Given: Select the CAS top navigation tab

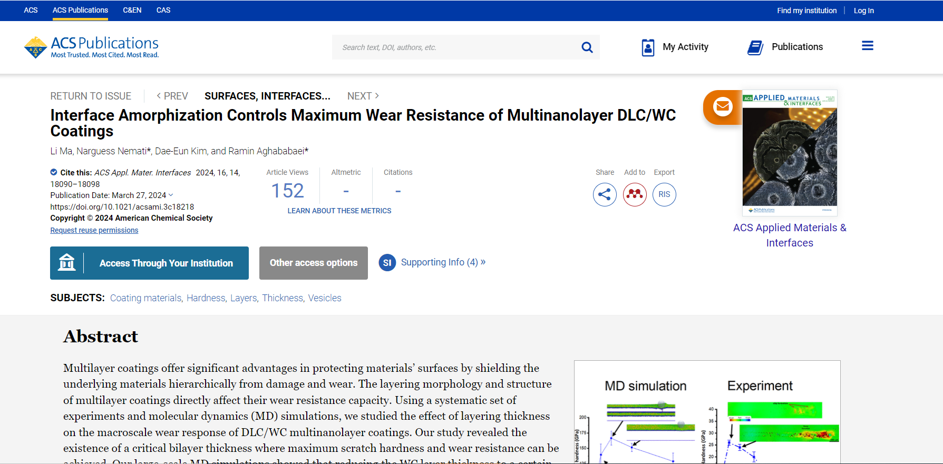Looking at the screenshot, I should point(163,10).
